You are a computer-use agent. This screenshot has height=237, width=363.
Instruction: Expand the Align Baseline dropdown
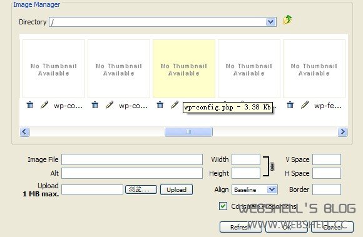click(272, 189)
